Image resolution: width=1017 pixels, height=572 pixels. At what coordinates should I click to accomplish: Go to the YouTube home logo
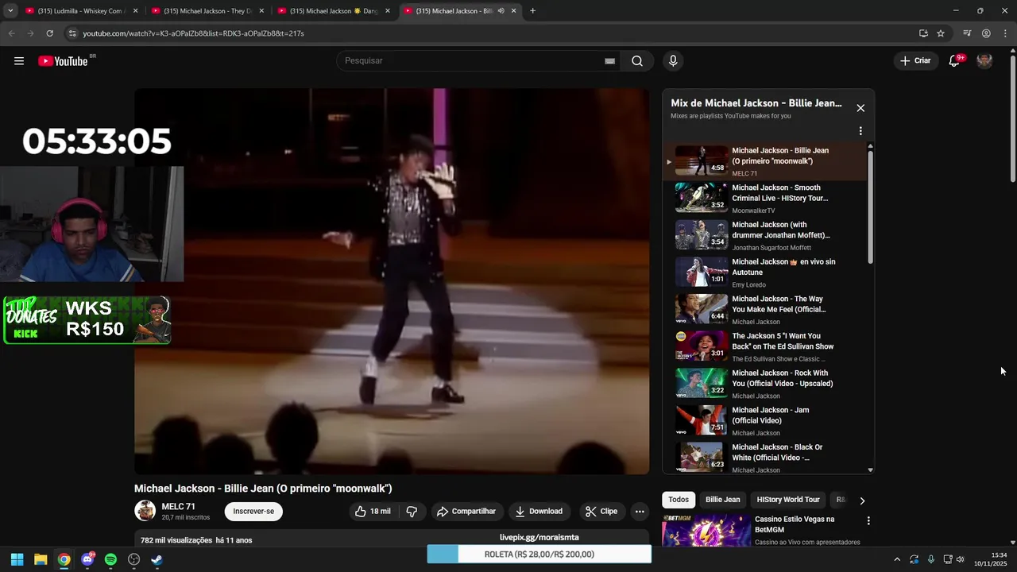64,61
